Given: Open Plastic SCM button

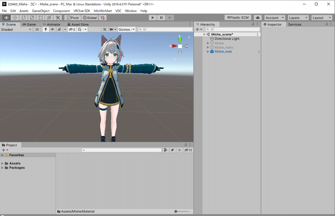Looking at the screenshot, I should [238, 17].
